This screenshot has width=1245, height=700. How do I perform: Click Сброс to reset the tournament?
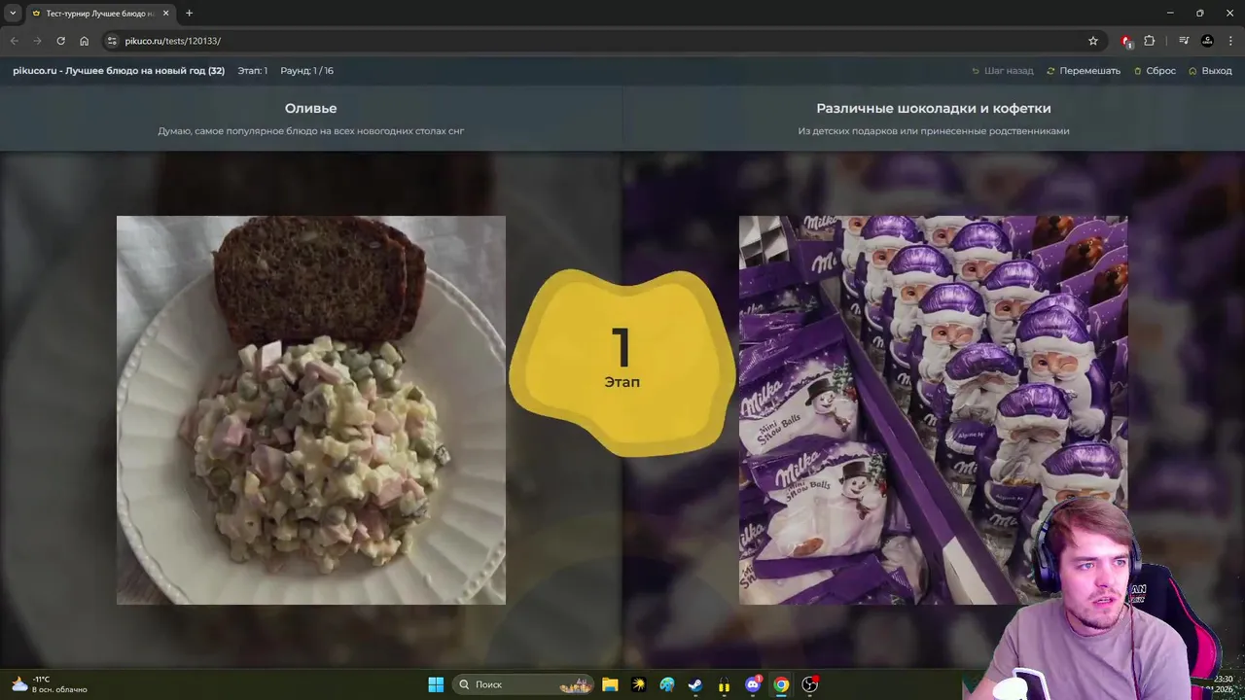1155,71
